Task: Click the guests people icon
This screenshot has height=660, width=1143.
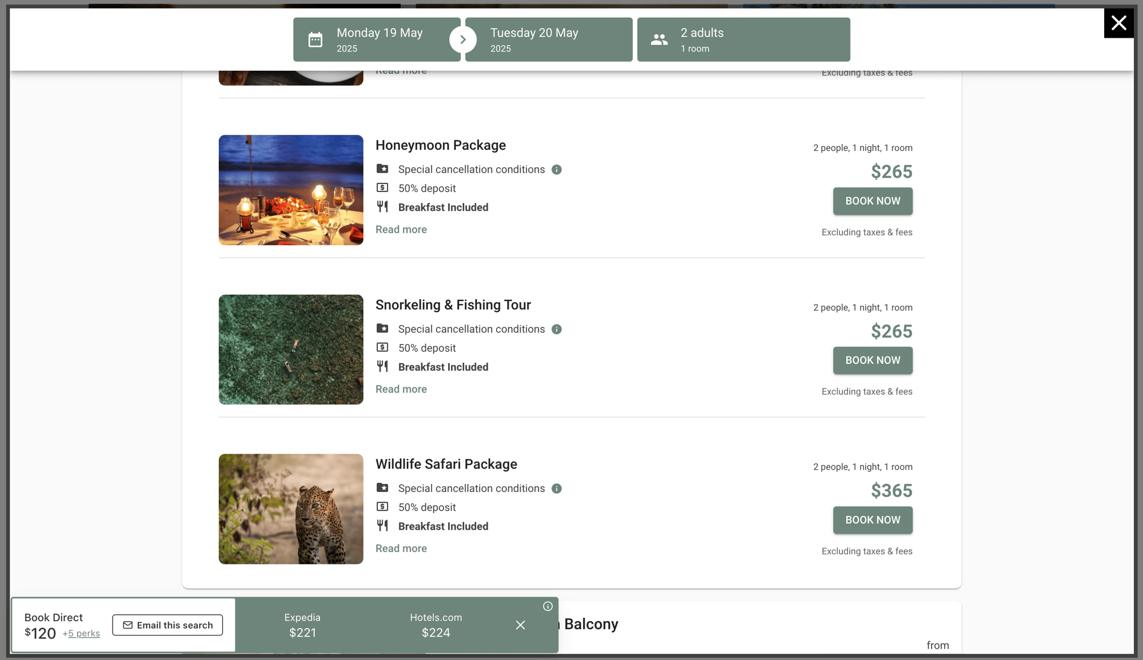Action: pyautogui.click(x=659, y=39)
